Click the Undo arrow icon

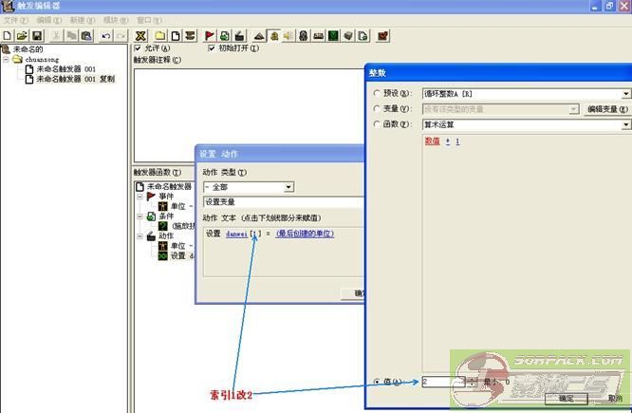pyautogui.click(x=105, y=35)
